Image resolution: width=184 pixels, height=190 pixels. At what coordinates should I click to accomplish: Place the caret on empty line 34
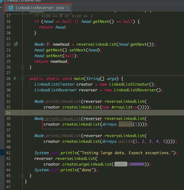pos(78,113)
